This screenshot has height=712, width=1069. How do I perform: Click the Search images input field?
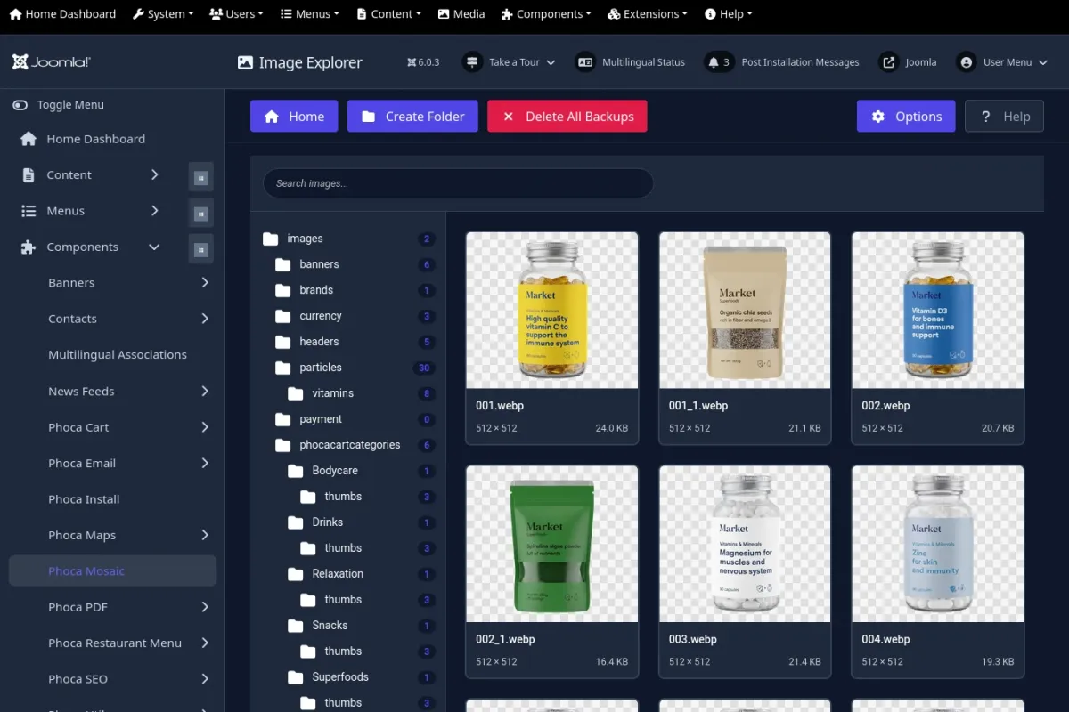[458, 183]
